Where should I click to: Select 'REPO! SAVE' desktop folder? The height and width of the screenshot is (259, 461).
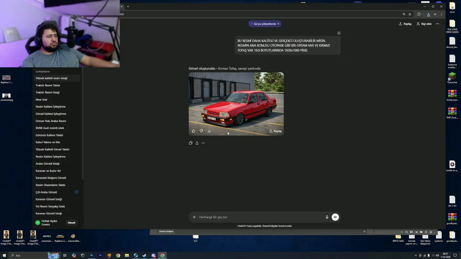[x=398, y=238]
